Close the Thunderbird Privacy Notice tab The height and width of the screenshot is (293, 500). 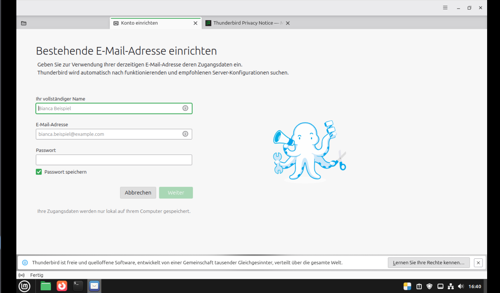click(288, 23)
